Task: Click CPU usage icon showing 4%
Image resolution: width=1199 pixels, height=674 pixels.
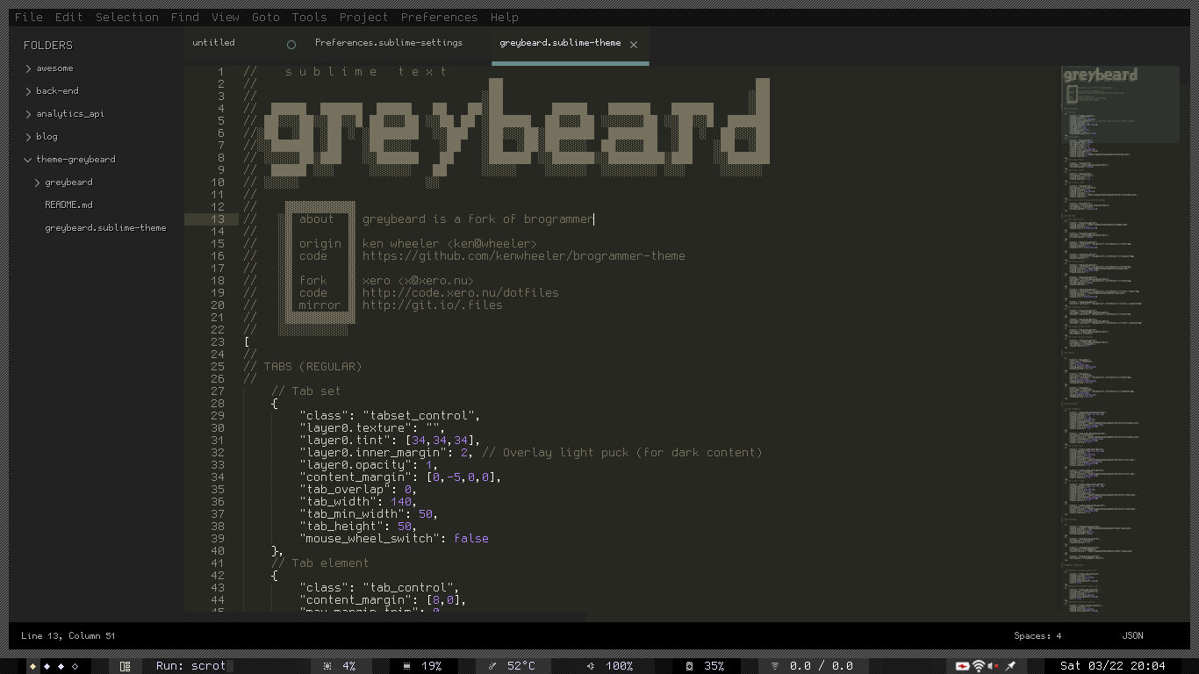Action: pyautogui.click(x=327, y=666)
